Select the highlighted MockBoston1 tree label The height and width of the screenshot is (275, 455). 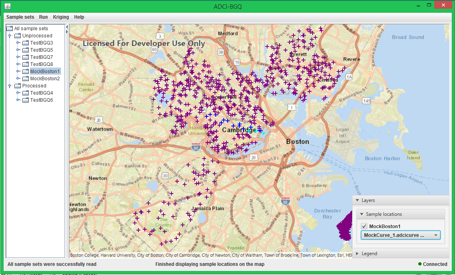coord(45,72)
